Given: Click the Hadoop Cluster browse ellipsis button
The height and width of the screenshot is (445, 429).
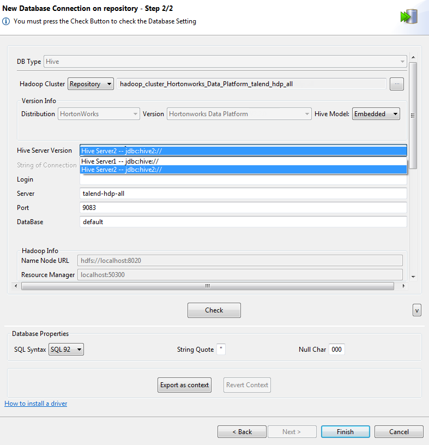Looking at the screenshot, I should point(396,84).
